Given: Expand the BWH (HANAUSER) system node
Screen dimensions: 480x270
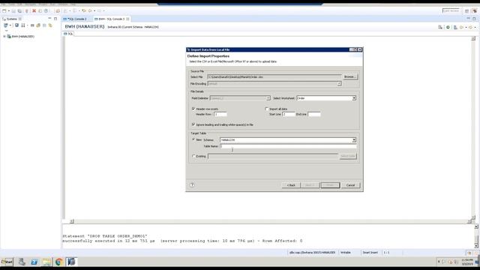Looking at the screenshot, I should click(4, 37).
